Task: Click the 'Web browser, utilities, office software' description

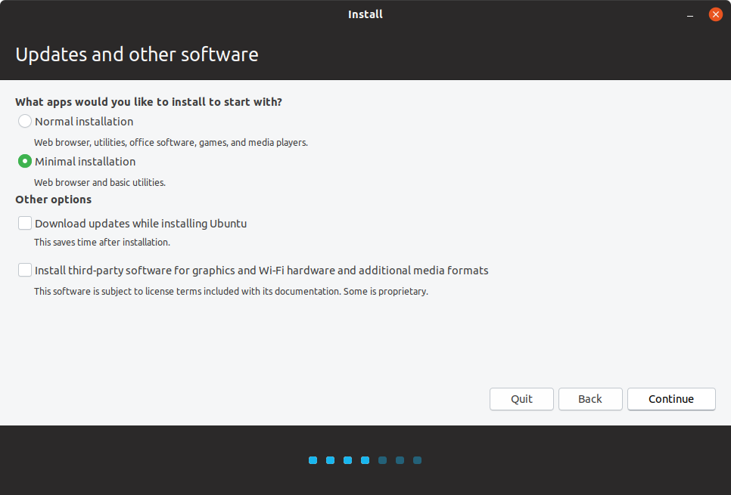Action: click(171, 143)
